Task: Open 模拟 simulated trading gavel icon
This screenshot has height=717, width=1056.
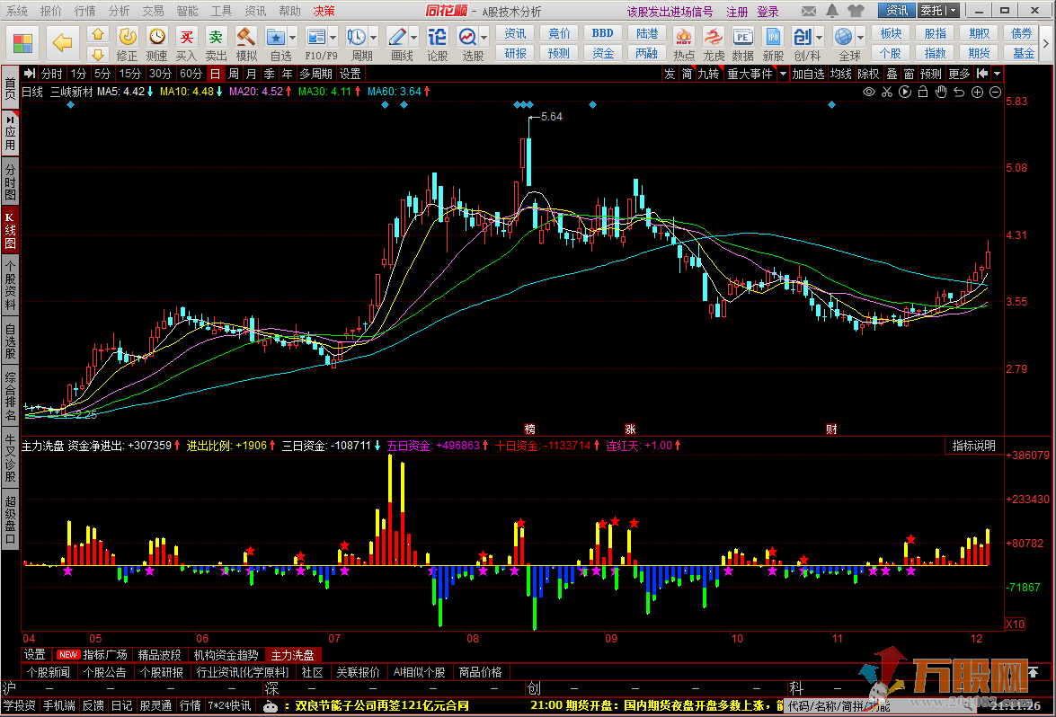Action: (246, 37)
